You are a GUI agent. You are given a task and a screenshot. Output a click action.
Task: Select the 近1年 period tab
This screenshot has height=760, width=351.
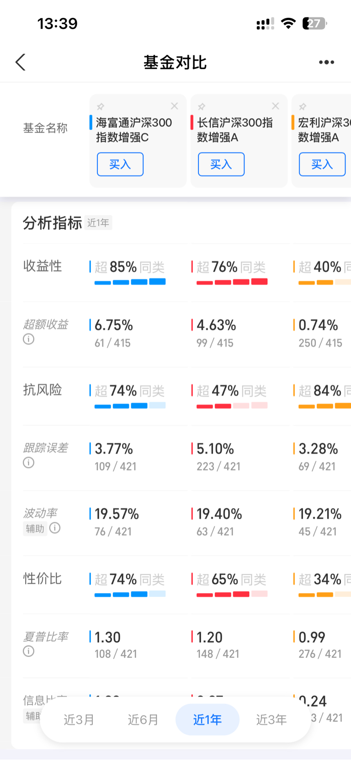(x=207, y=720)
